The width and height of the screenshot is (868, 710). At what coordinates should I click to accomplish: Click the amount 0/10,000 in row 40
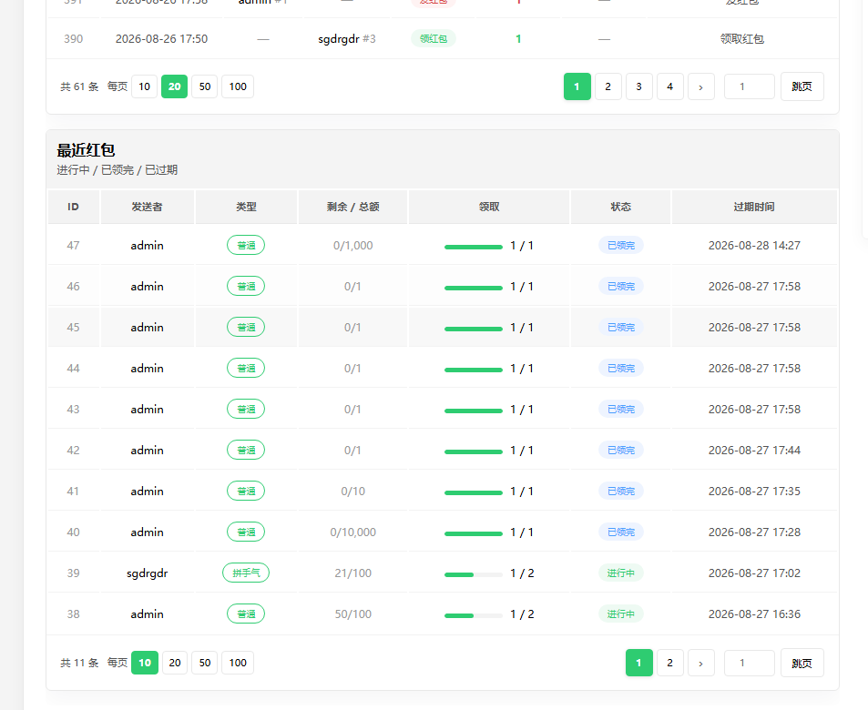point(353,532)
